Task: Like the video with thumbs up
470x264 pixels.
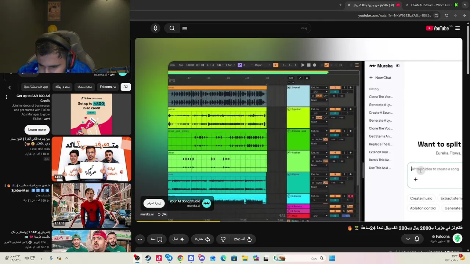Action: [x=243, y=239]
